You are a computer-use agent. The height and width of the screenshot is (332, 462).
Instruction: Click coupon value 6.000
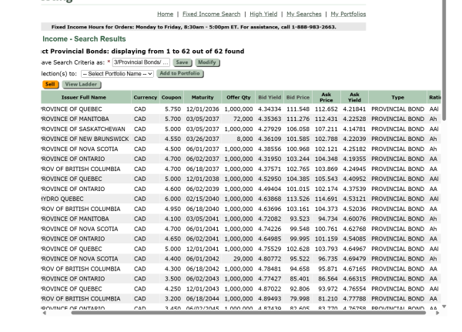[x=172, y=199]
